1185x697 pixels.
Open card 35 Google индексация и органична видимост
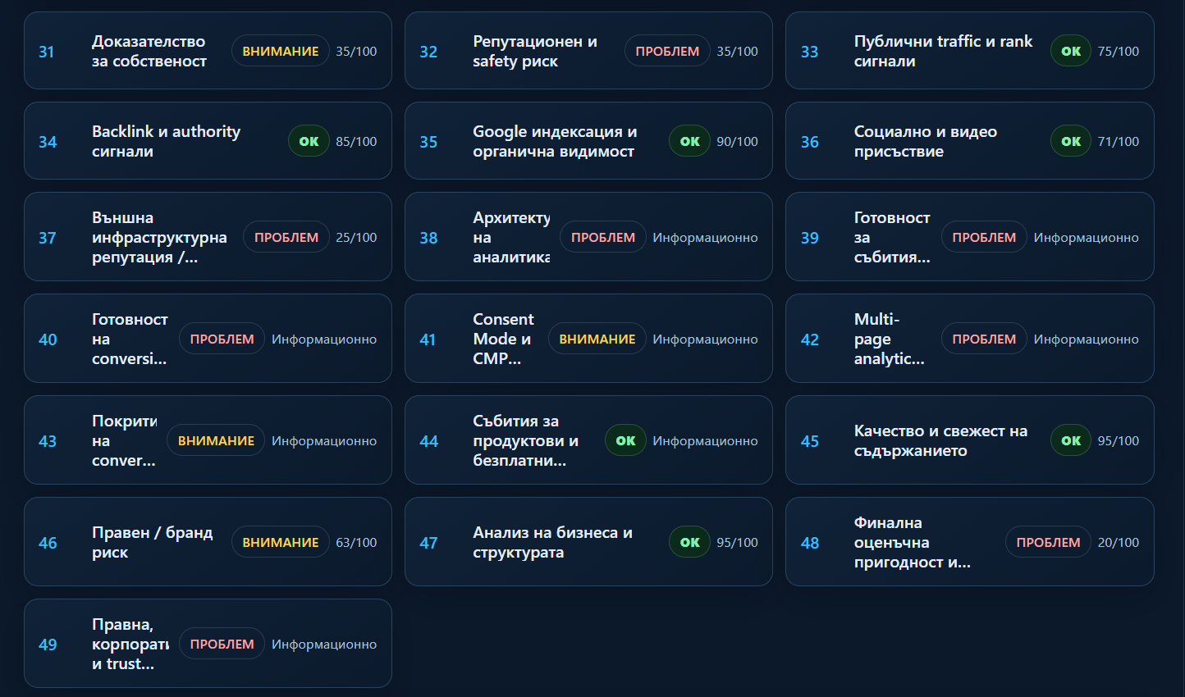pos(588,141)
